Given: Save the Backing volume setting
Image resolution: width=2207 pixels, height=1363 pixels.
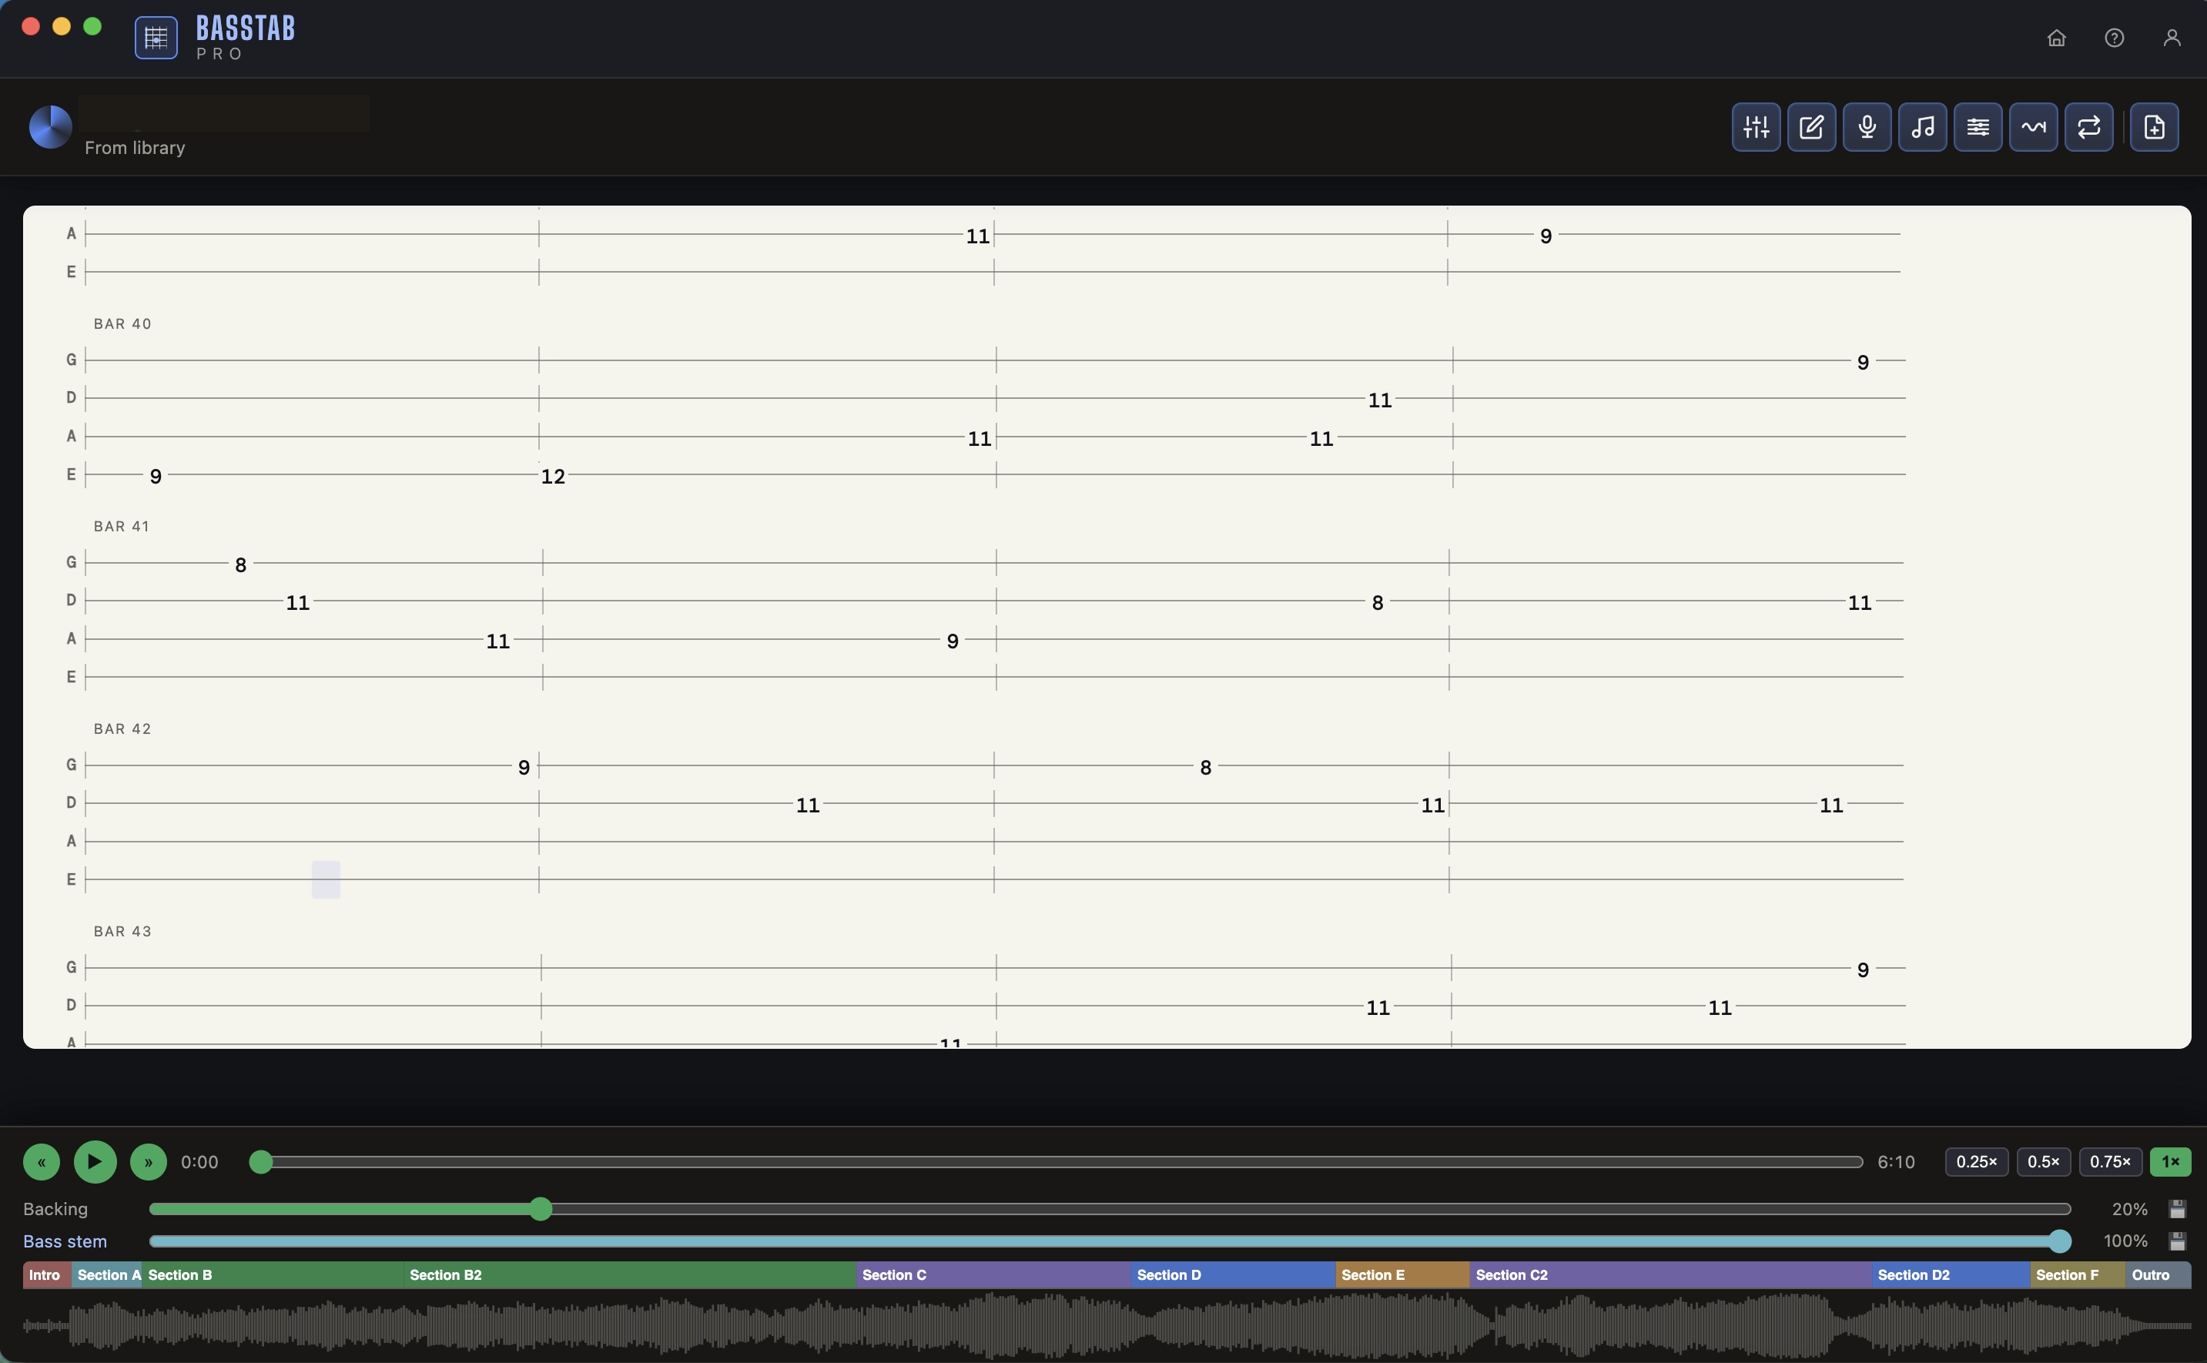Looking at the screenshot, I should [x=2177, y=1209].
